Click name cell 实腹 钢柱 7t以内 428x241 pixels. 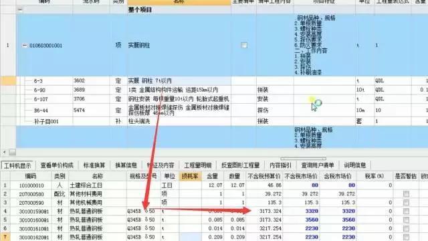click(179, 81)
